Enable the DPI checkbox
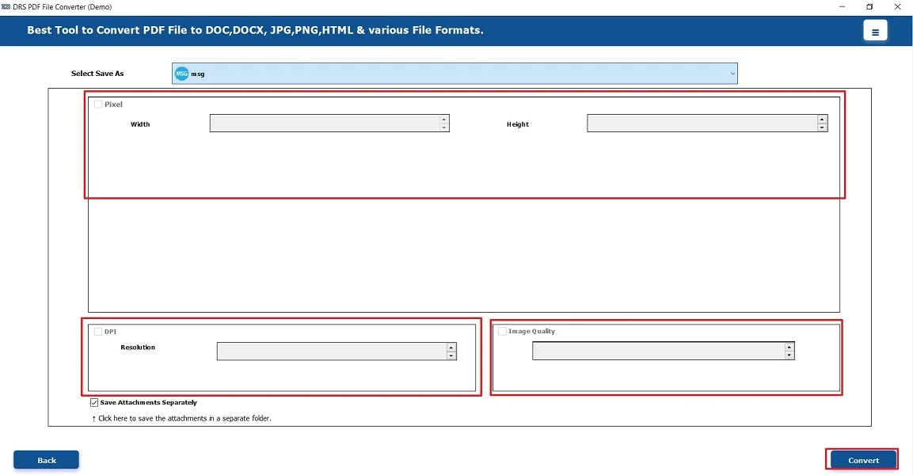 pyautogui.click(x=98, y=332)
